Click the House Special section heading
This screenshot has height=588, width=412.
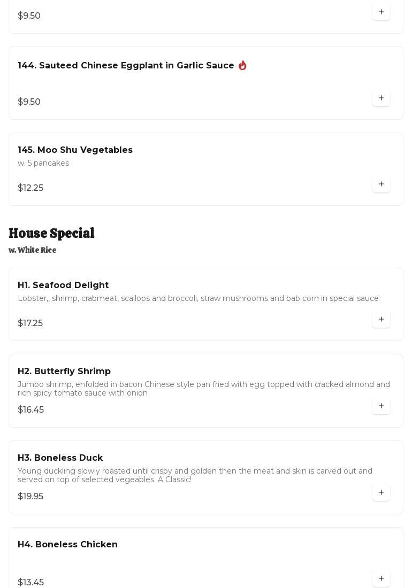51,234
